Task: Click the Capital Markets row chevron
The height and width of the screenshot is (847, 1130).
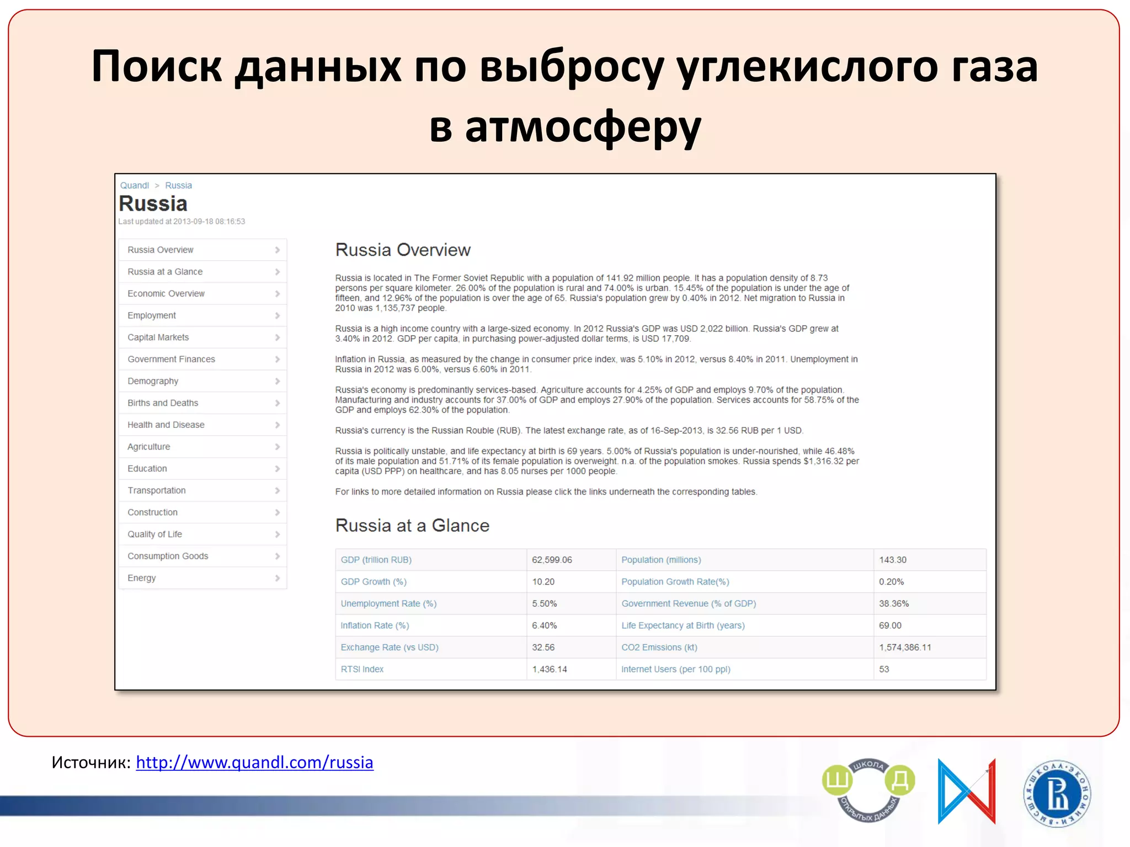Action: click(278, 337)
